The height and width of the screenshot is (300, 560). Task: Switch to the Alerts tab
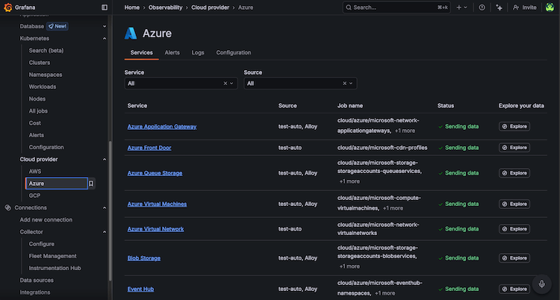pyautogui.click(x=172, y=53)
